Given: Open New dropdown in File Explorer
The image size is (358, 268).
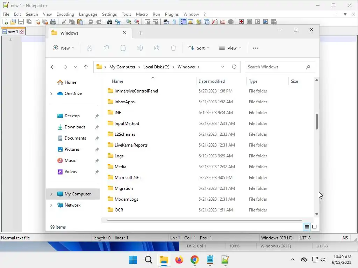Looking at the screenshot, I should (x=64, y=48).
